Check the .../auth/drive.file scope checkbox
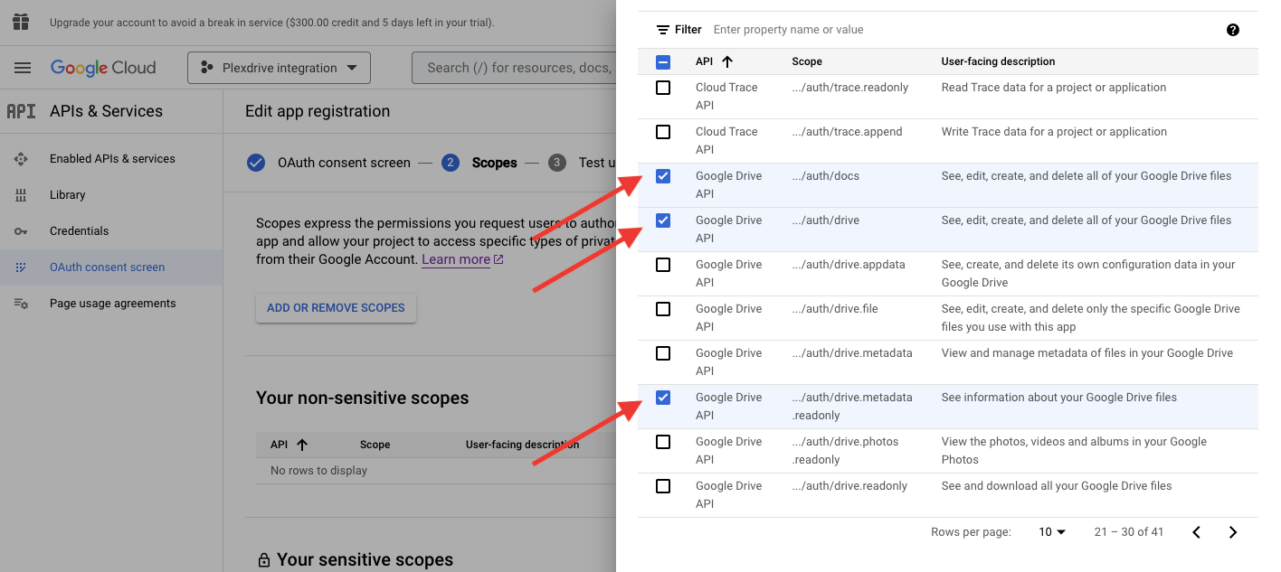Viewport: 1281px width, 572px height. [x=663, y=309]
